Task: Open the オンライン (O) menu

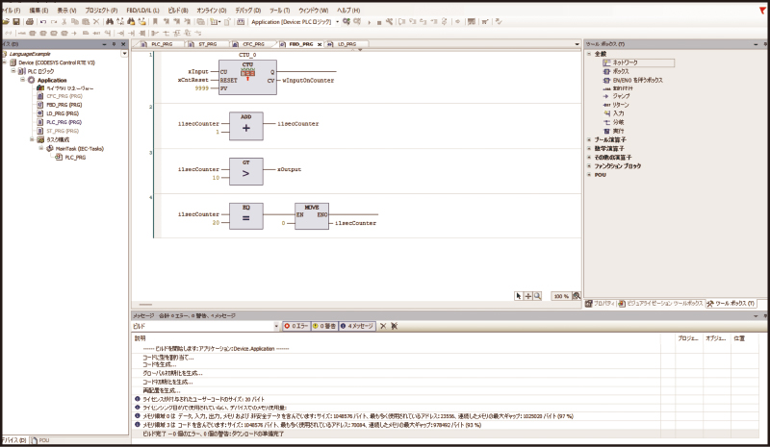Action: pyautogui.click(x=211, y=11)
